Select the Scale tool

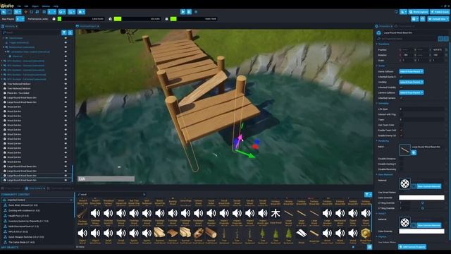click(37, 12)
